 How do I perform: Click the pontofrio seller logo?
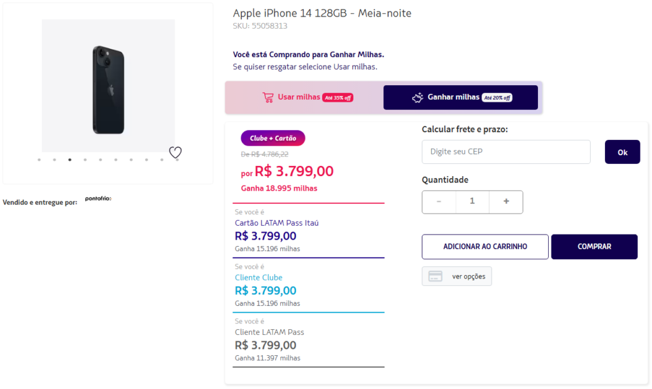pos(98,199)
